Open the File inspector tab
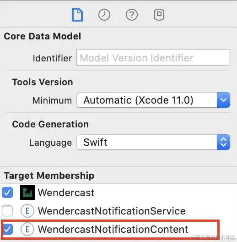The height and width of the screenshot is (242, 237). pos(77,15)
